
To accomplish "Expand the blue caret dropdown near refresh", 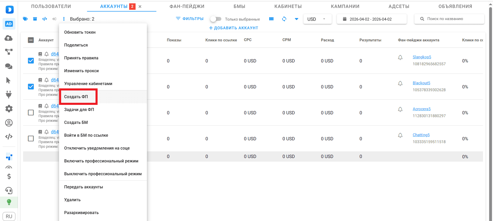I will 296,19.
